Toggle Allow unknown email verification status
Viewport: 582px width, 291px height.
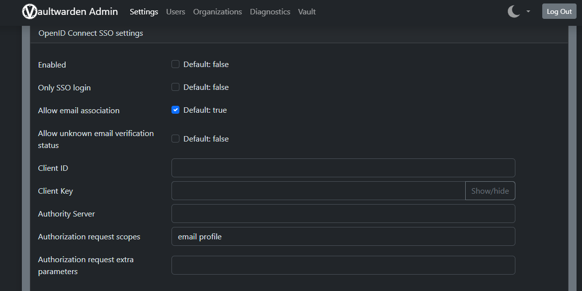pyautogui.click(x=175, y=139)
